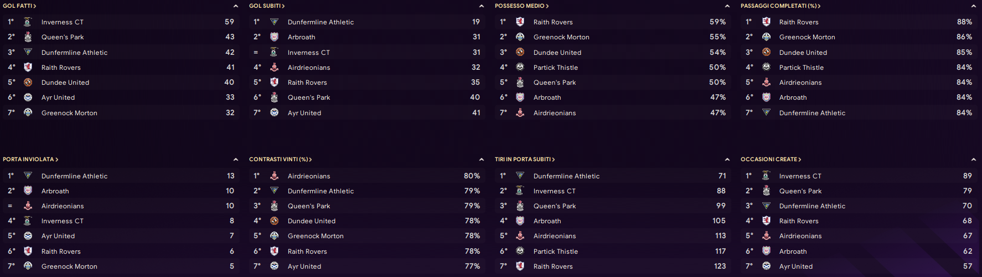The height and width of the screenshot is (277, 982).
Task: Click Inverness CT badge in Gol Fatti
Action: pos(28,22)
